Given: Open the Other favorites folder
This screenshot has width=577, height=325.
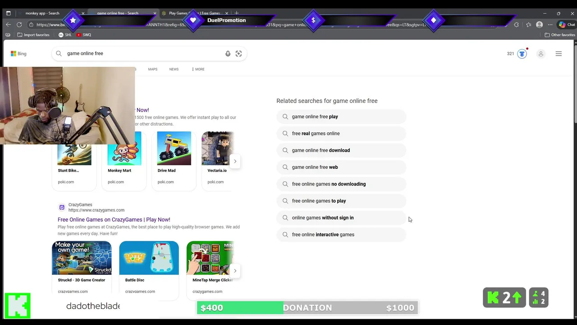Looking at the screenshot, I should 559,35.
